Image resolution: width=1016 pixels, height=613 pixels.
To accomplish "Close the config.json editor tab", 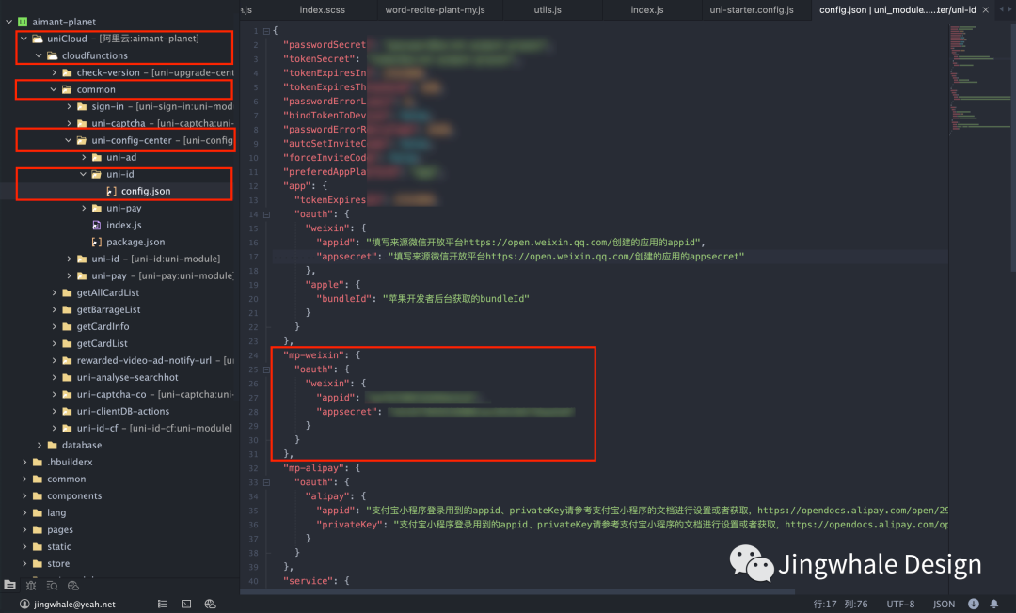I will (x=986, y=9).
